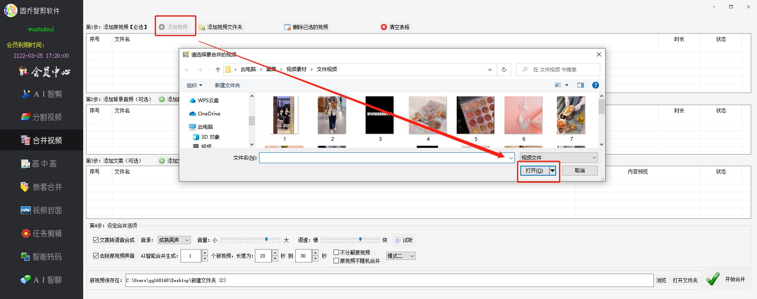Screen dimensions: 757x299
Task: Click 新建文件夹 in the dialog toolbar
Action: point(227,86)
